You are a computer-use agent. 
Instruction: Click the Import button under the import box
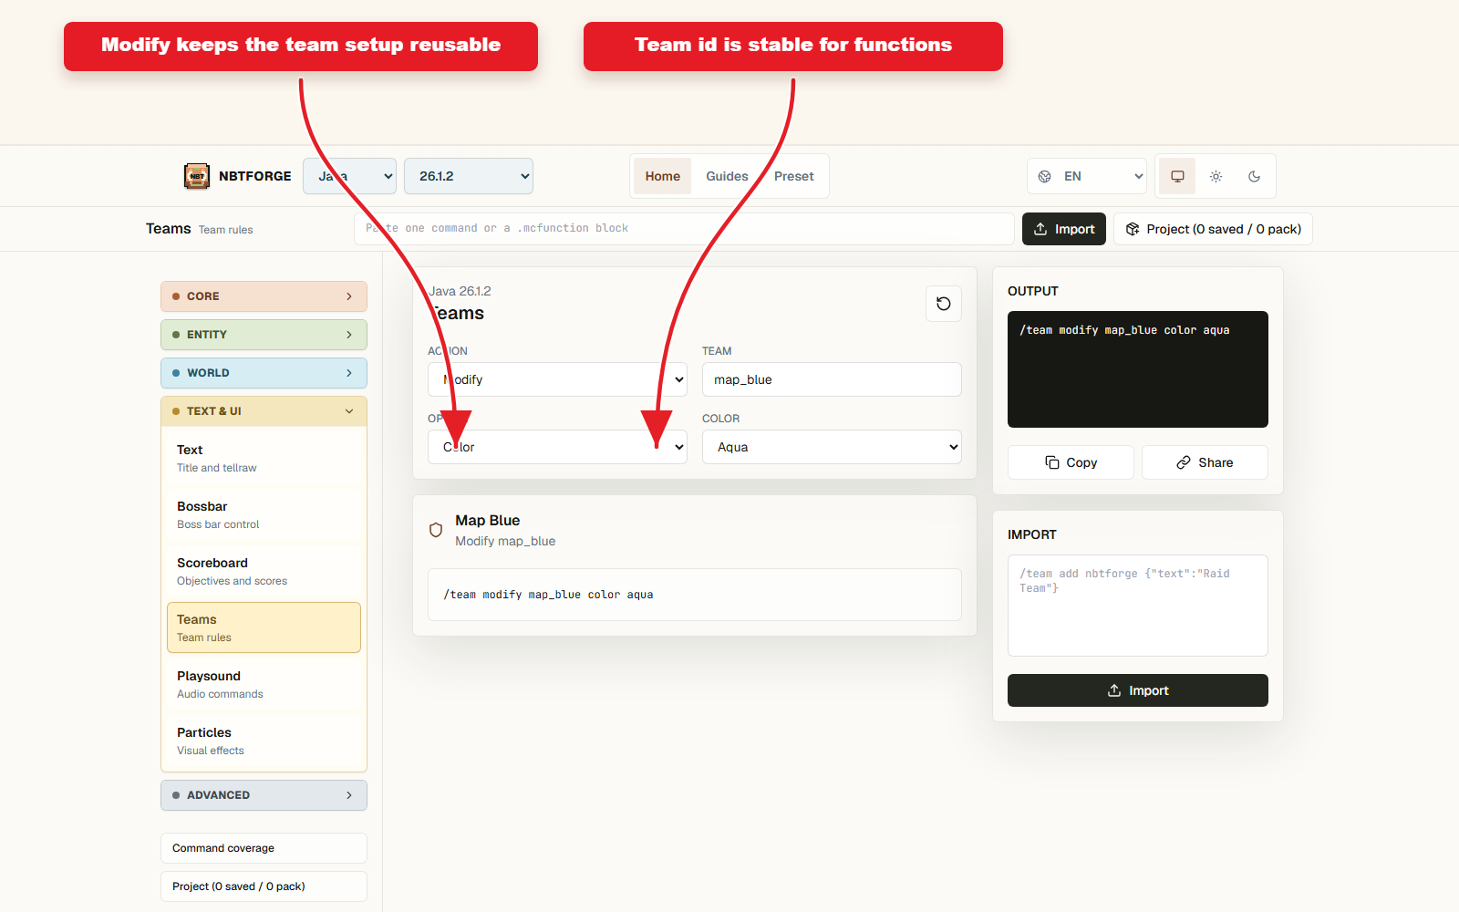click(1138, 690)
